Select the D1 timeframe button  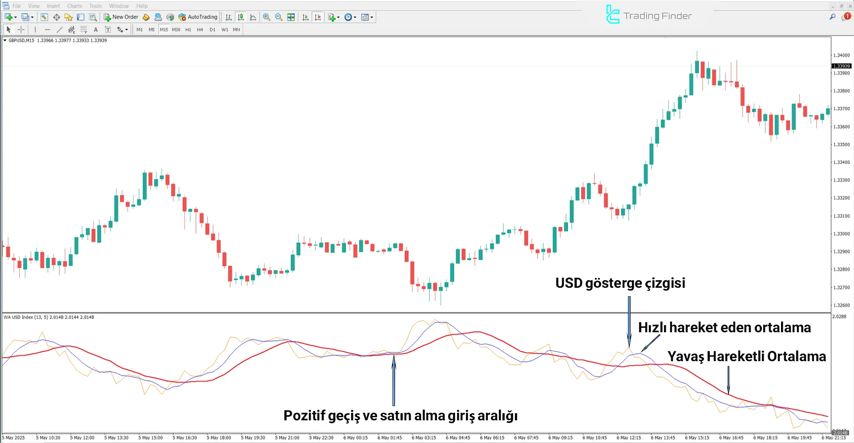(x=212, y=29)
